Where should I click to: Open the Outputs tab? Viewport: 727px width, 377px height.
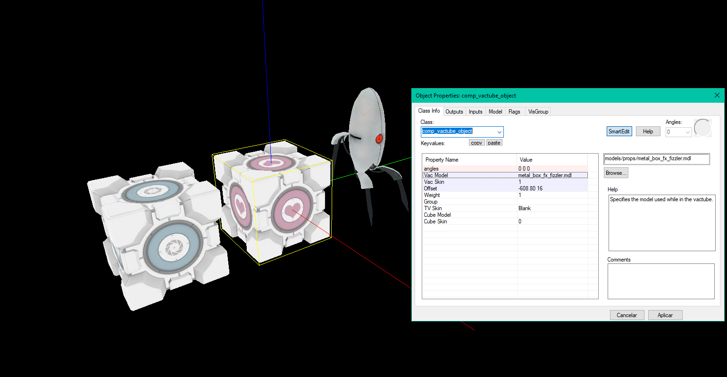pos(454,112)
